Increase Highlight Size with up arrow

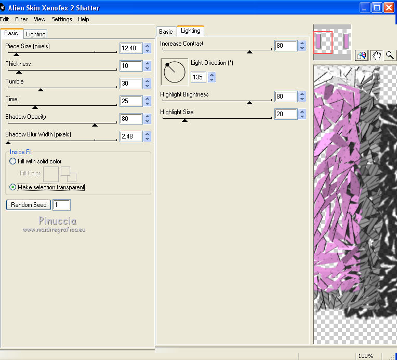302,112
